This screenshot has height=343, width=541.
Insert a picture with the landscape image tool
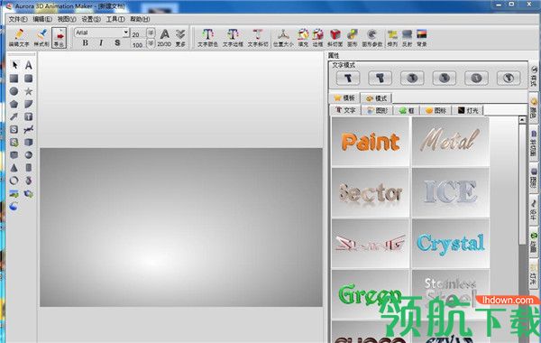[14, 193]
